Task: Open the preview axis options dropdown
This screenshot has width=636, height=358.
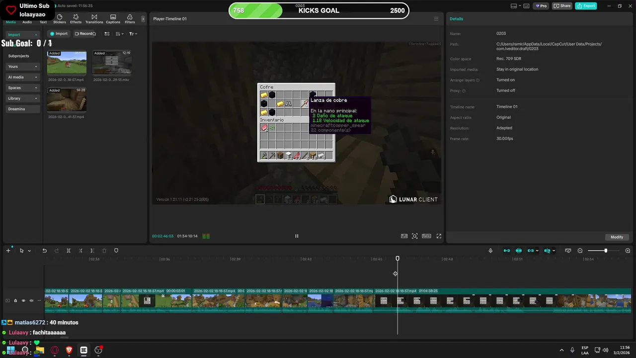Action: (554, 251)
